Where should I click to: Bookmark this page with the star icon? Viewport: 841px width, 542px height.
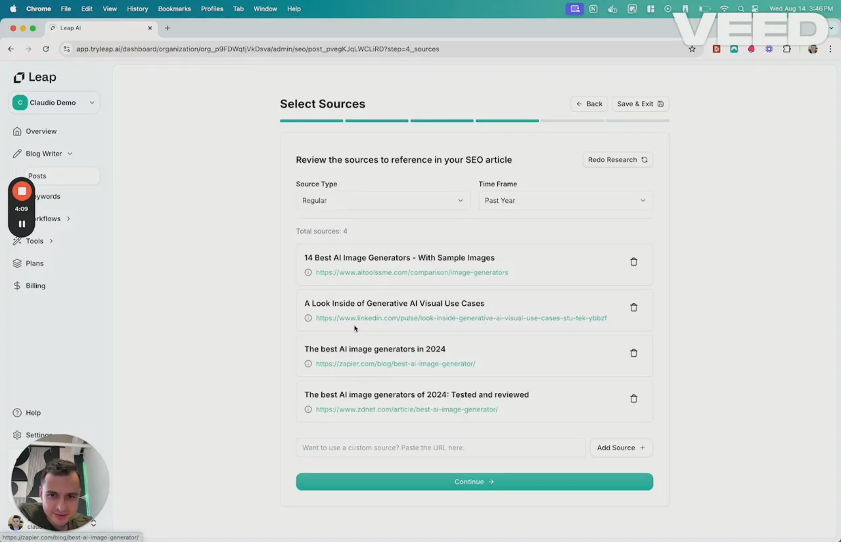pos(692,49)
